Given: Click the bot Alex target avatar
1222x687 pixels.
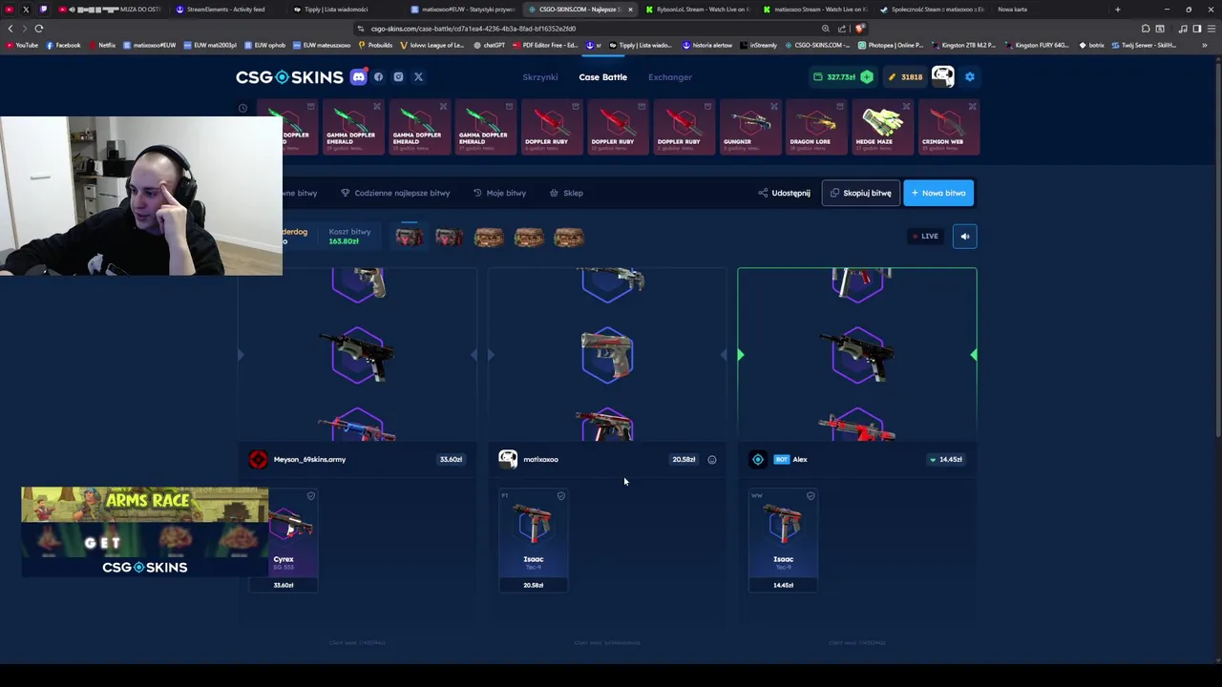Looking at the screenshot, I should (758, 459).
